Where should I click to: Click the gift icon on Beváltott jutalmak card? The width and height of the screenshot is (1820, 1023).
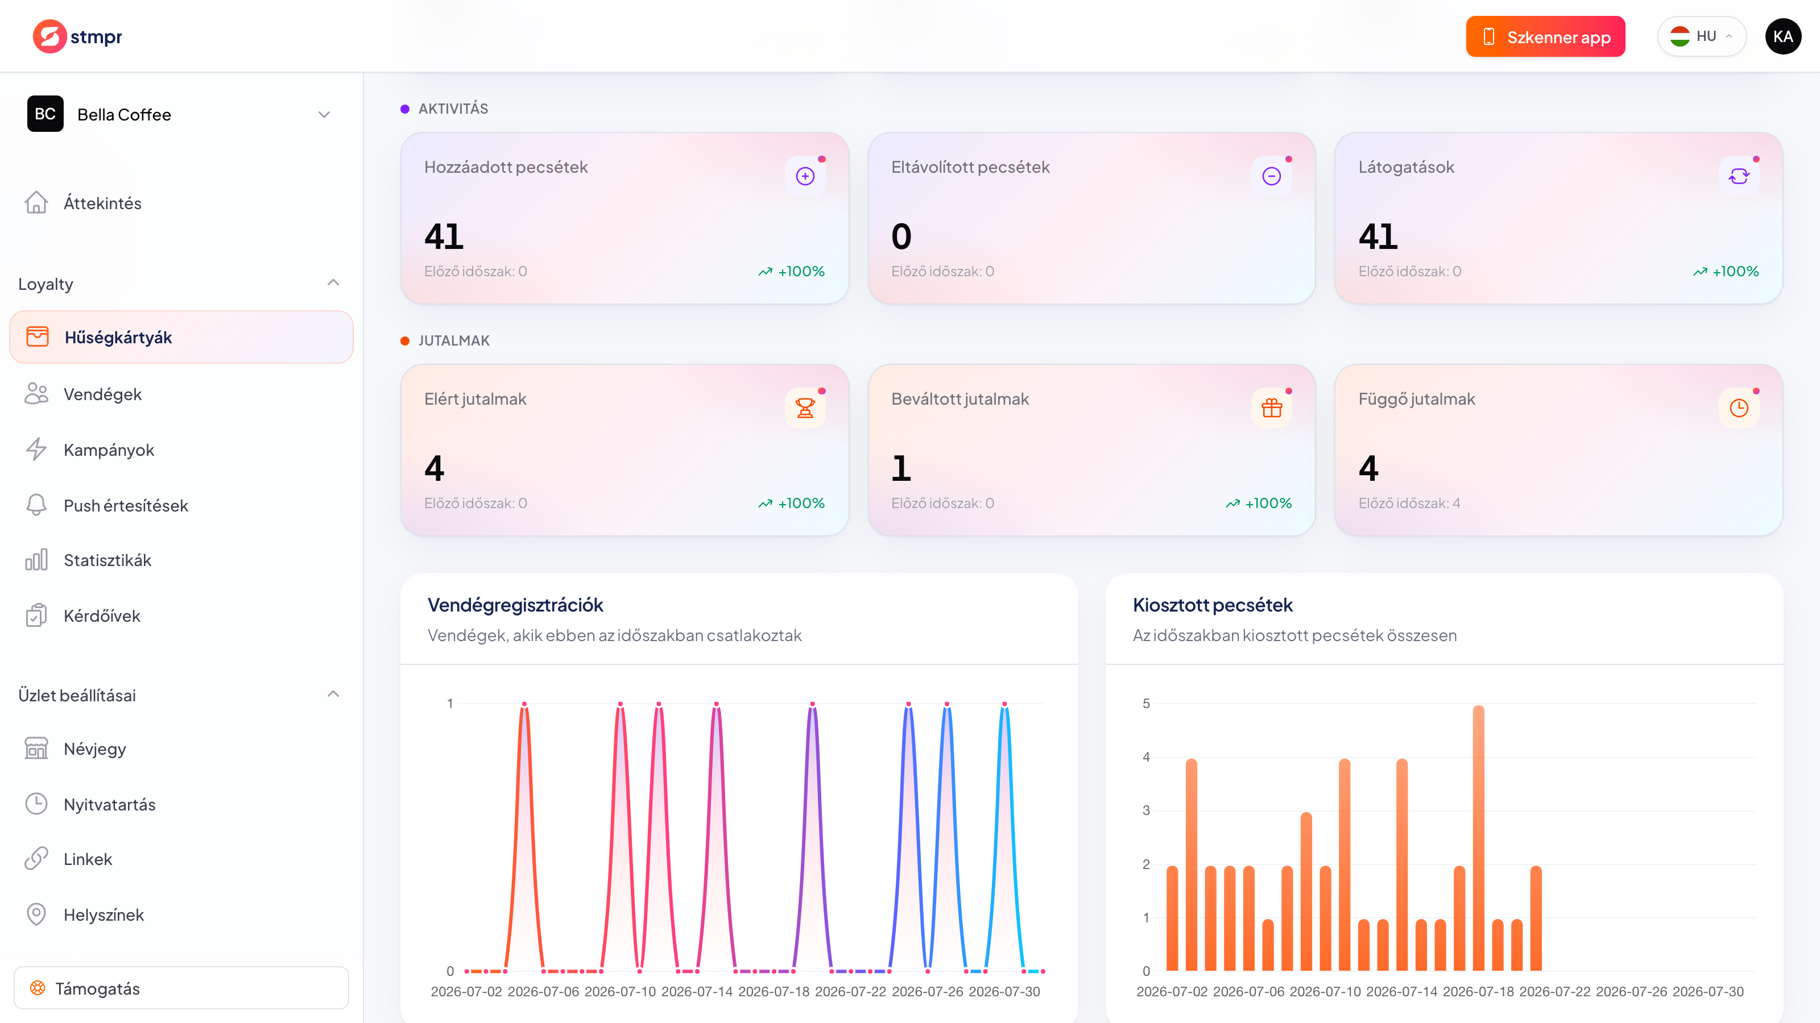click(x=1271, y=407)
